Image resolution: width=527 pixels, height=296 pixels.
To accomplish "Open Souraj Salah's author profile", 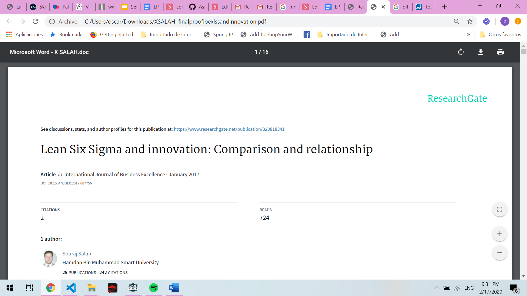I will point(77,254).
